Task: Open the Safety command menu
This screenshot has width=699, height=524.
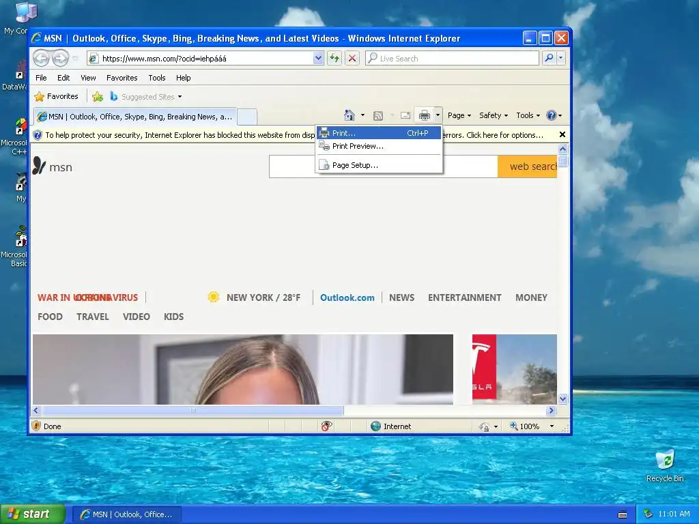Action: click(x=493, y=115)
